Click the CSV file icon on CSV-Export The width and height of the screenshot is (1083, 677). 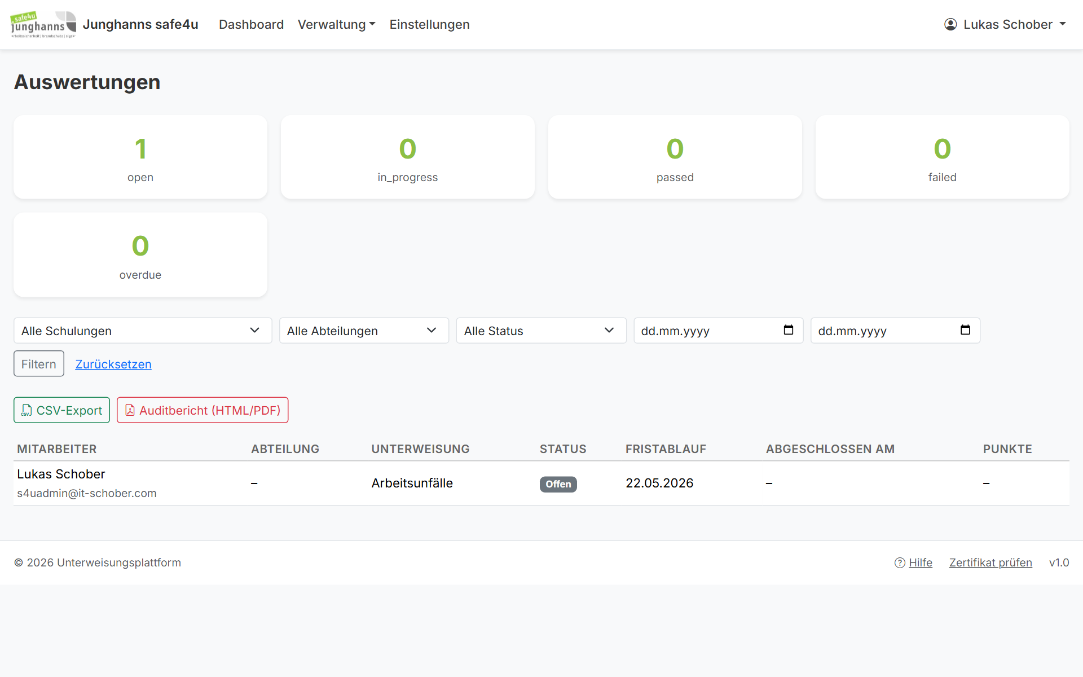click(x=26, y=410)
